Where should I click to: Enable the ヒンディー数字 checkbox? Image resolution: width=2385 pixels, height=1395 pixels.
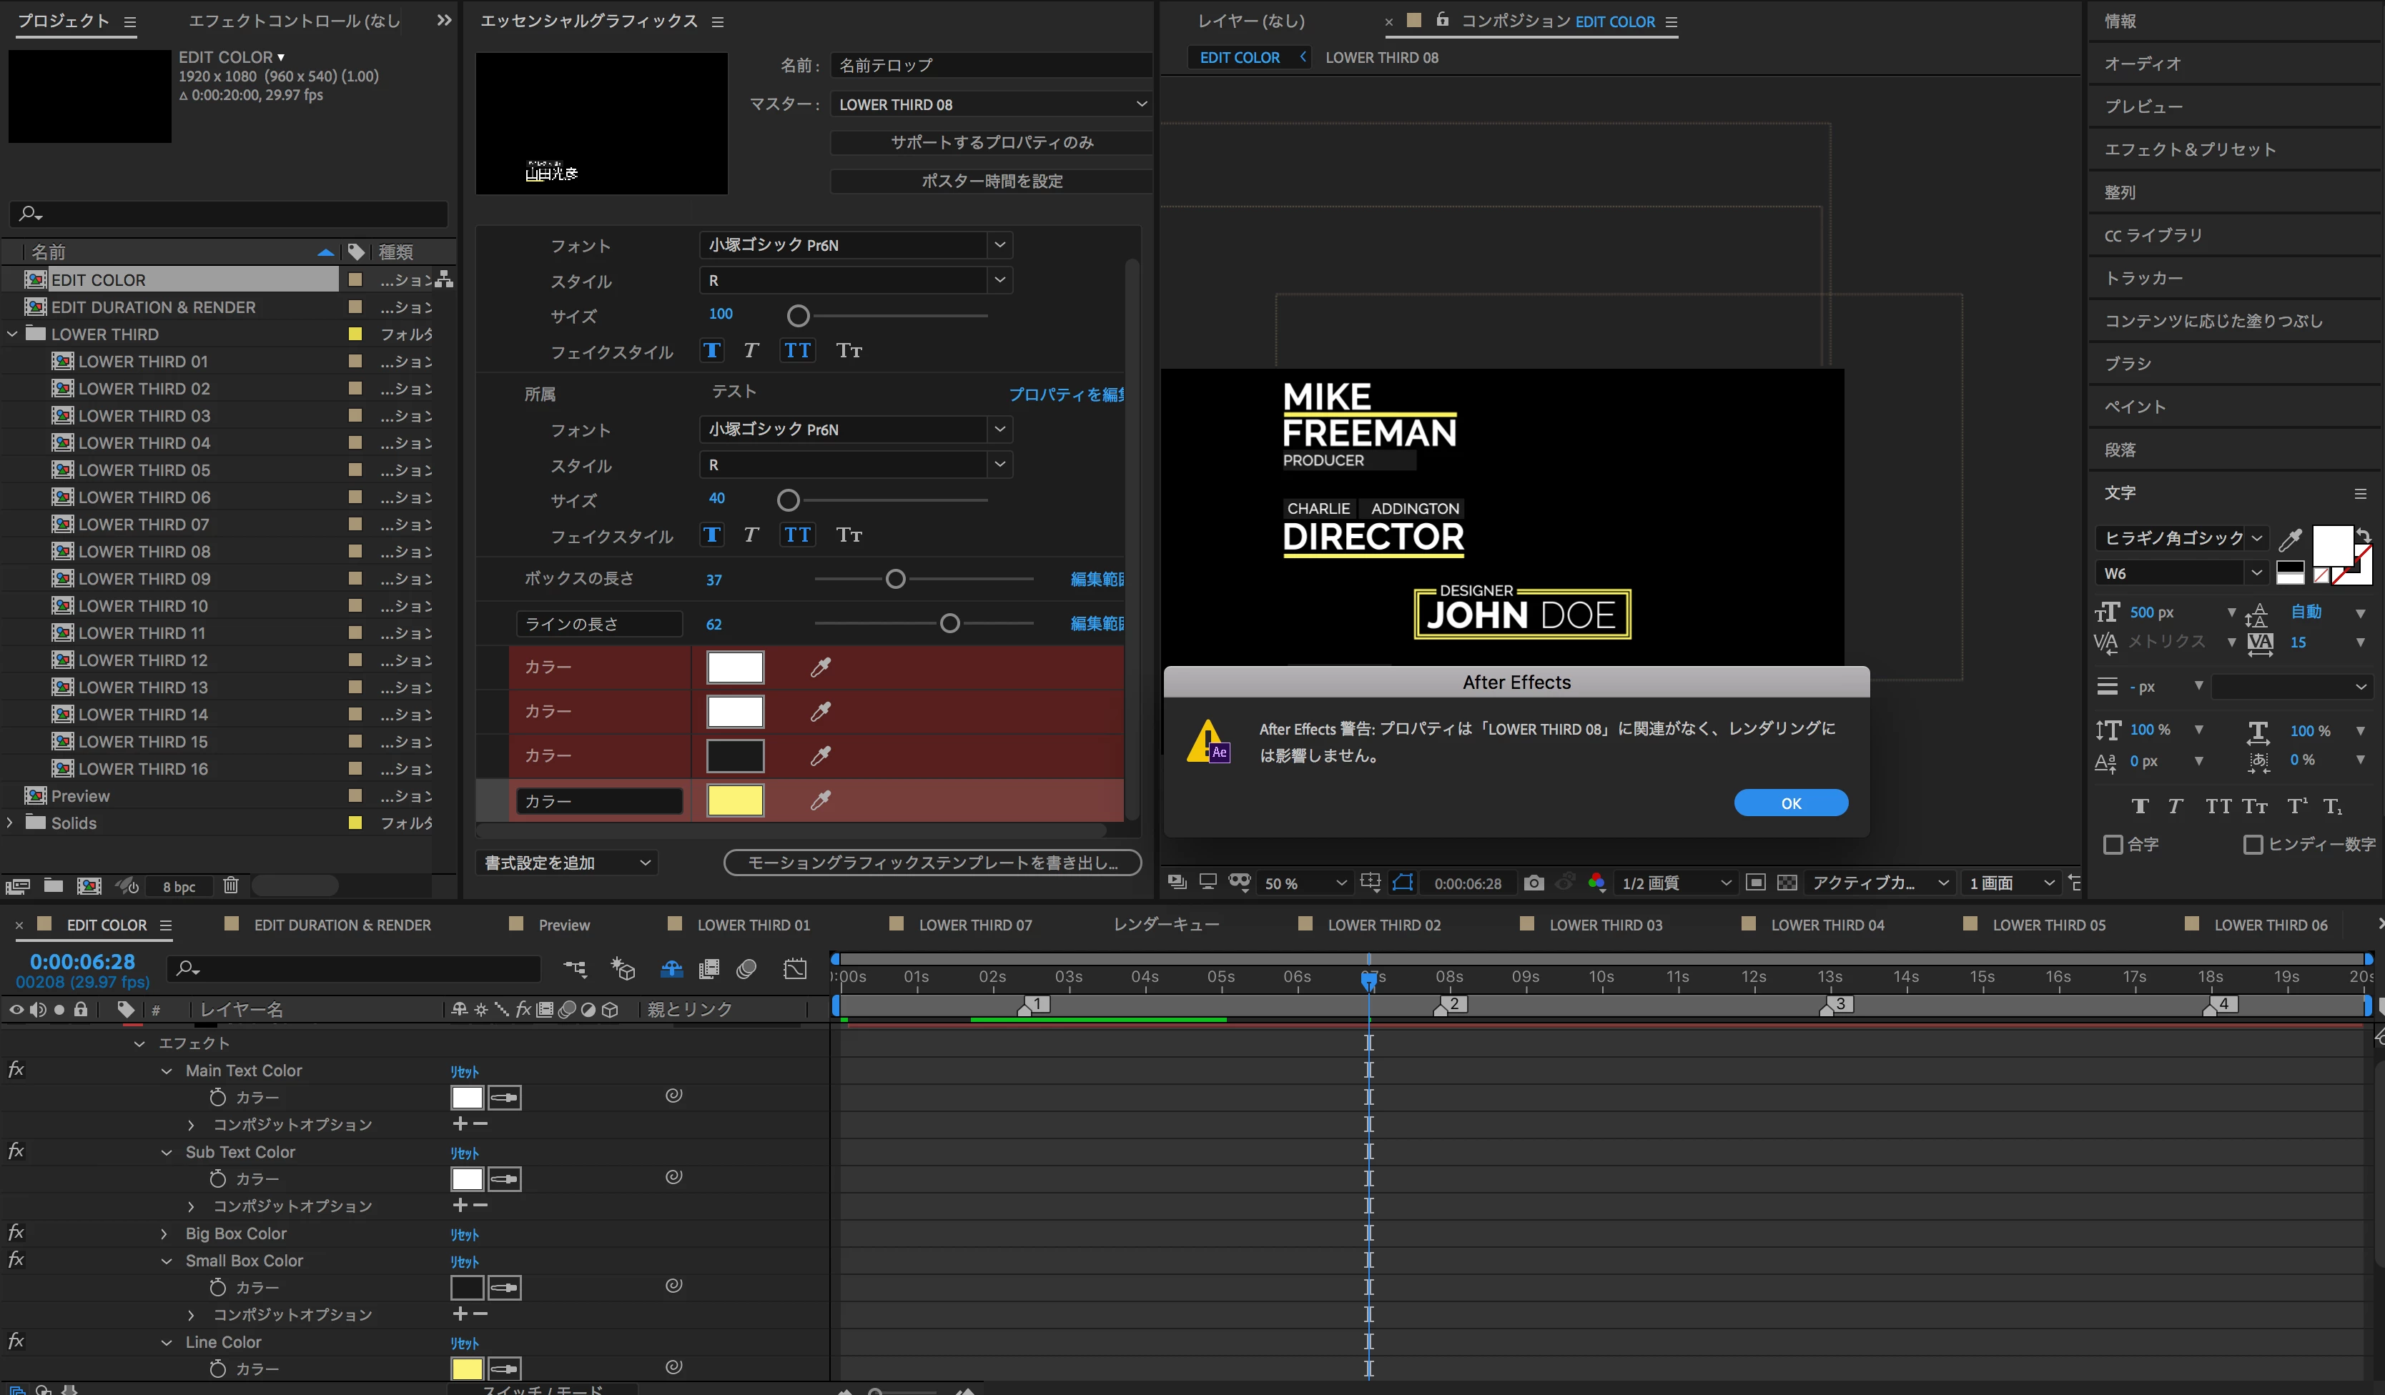(x=2253, y=843)
